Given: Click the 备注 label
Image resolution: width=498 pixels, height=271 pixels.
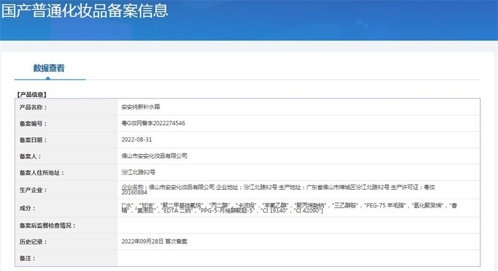Looking at the screenshot, I should pyautogui.click(x=27, y=258).
